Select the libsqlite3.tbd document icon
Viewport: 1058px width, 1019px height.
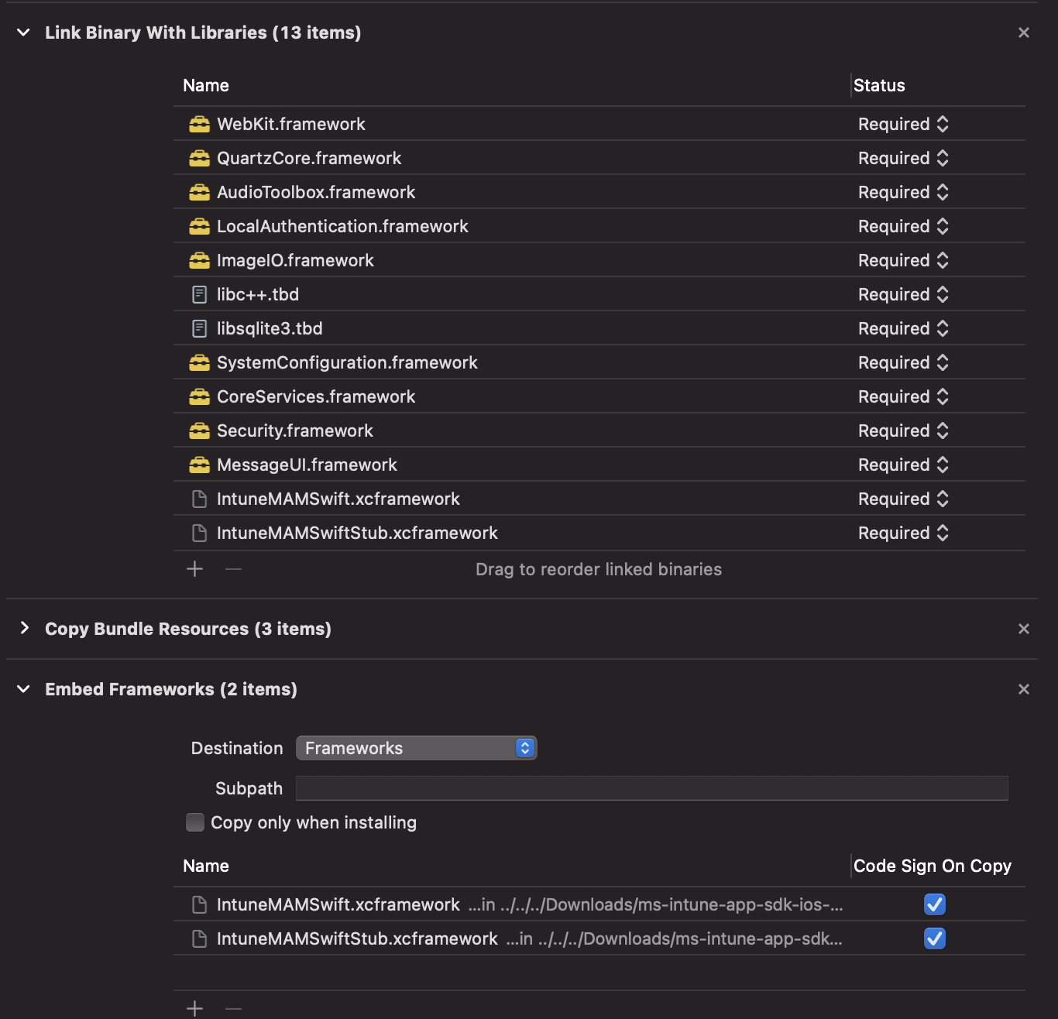[199, 328]
